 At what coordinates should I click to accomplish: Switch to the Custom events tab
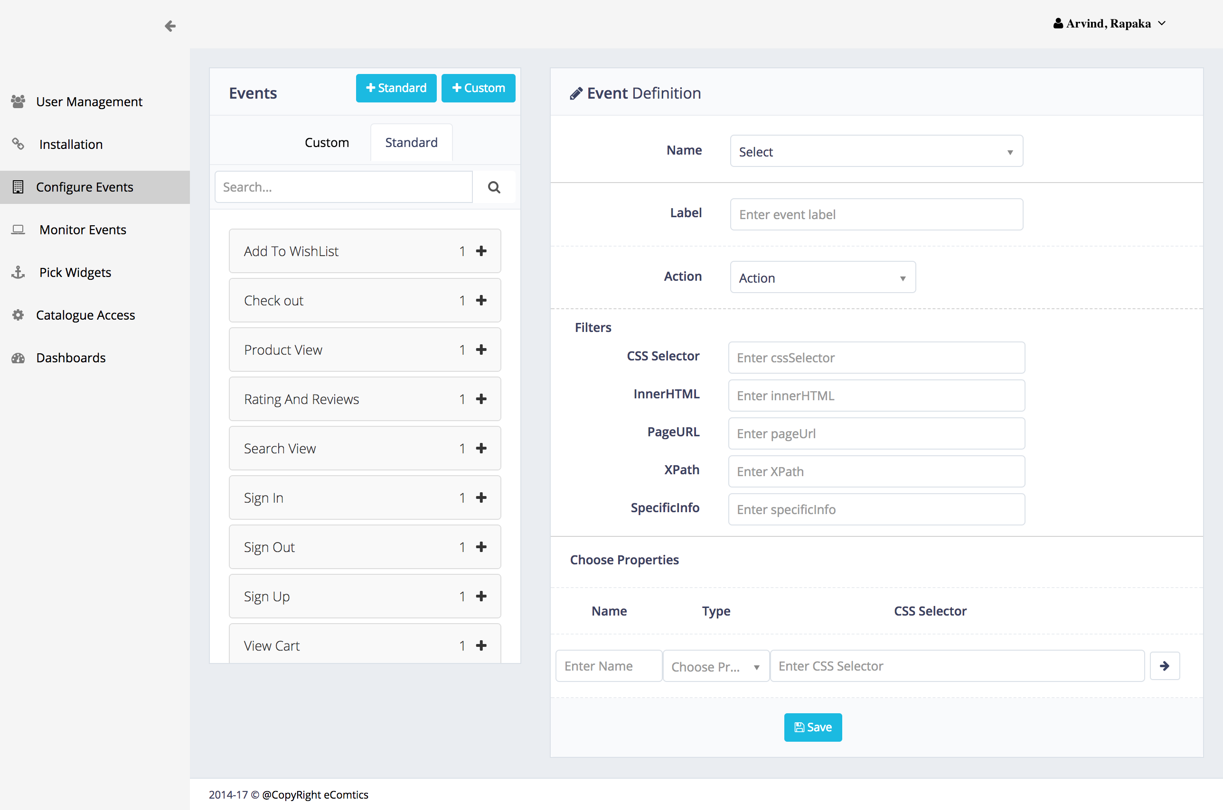[x=327, y=143]
